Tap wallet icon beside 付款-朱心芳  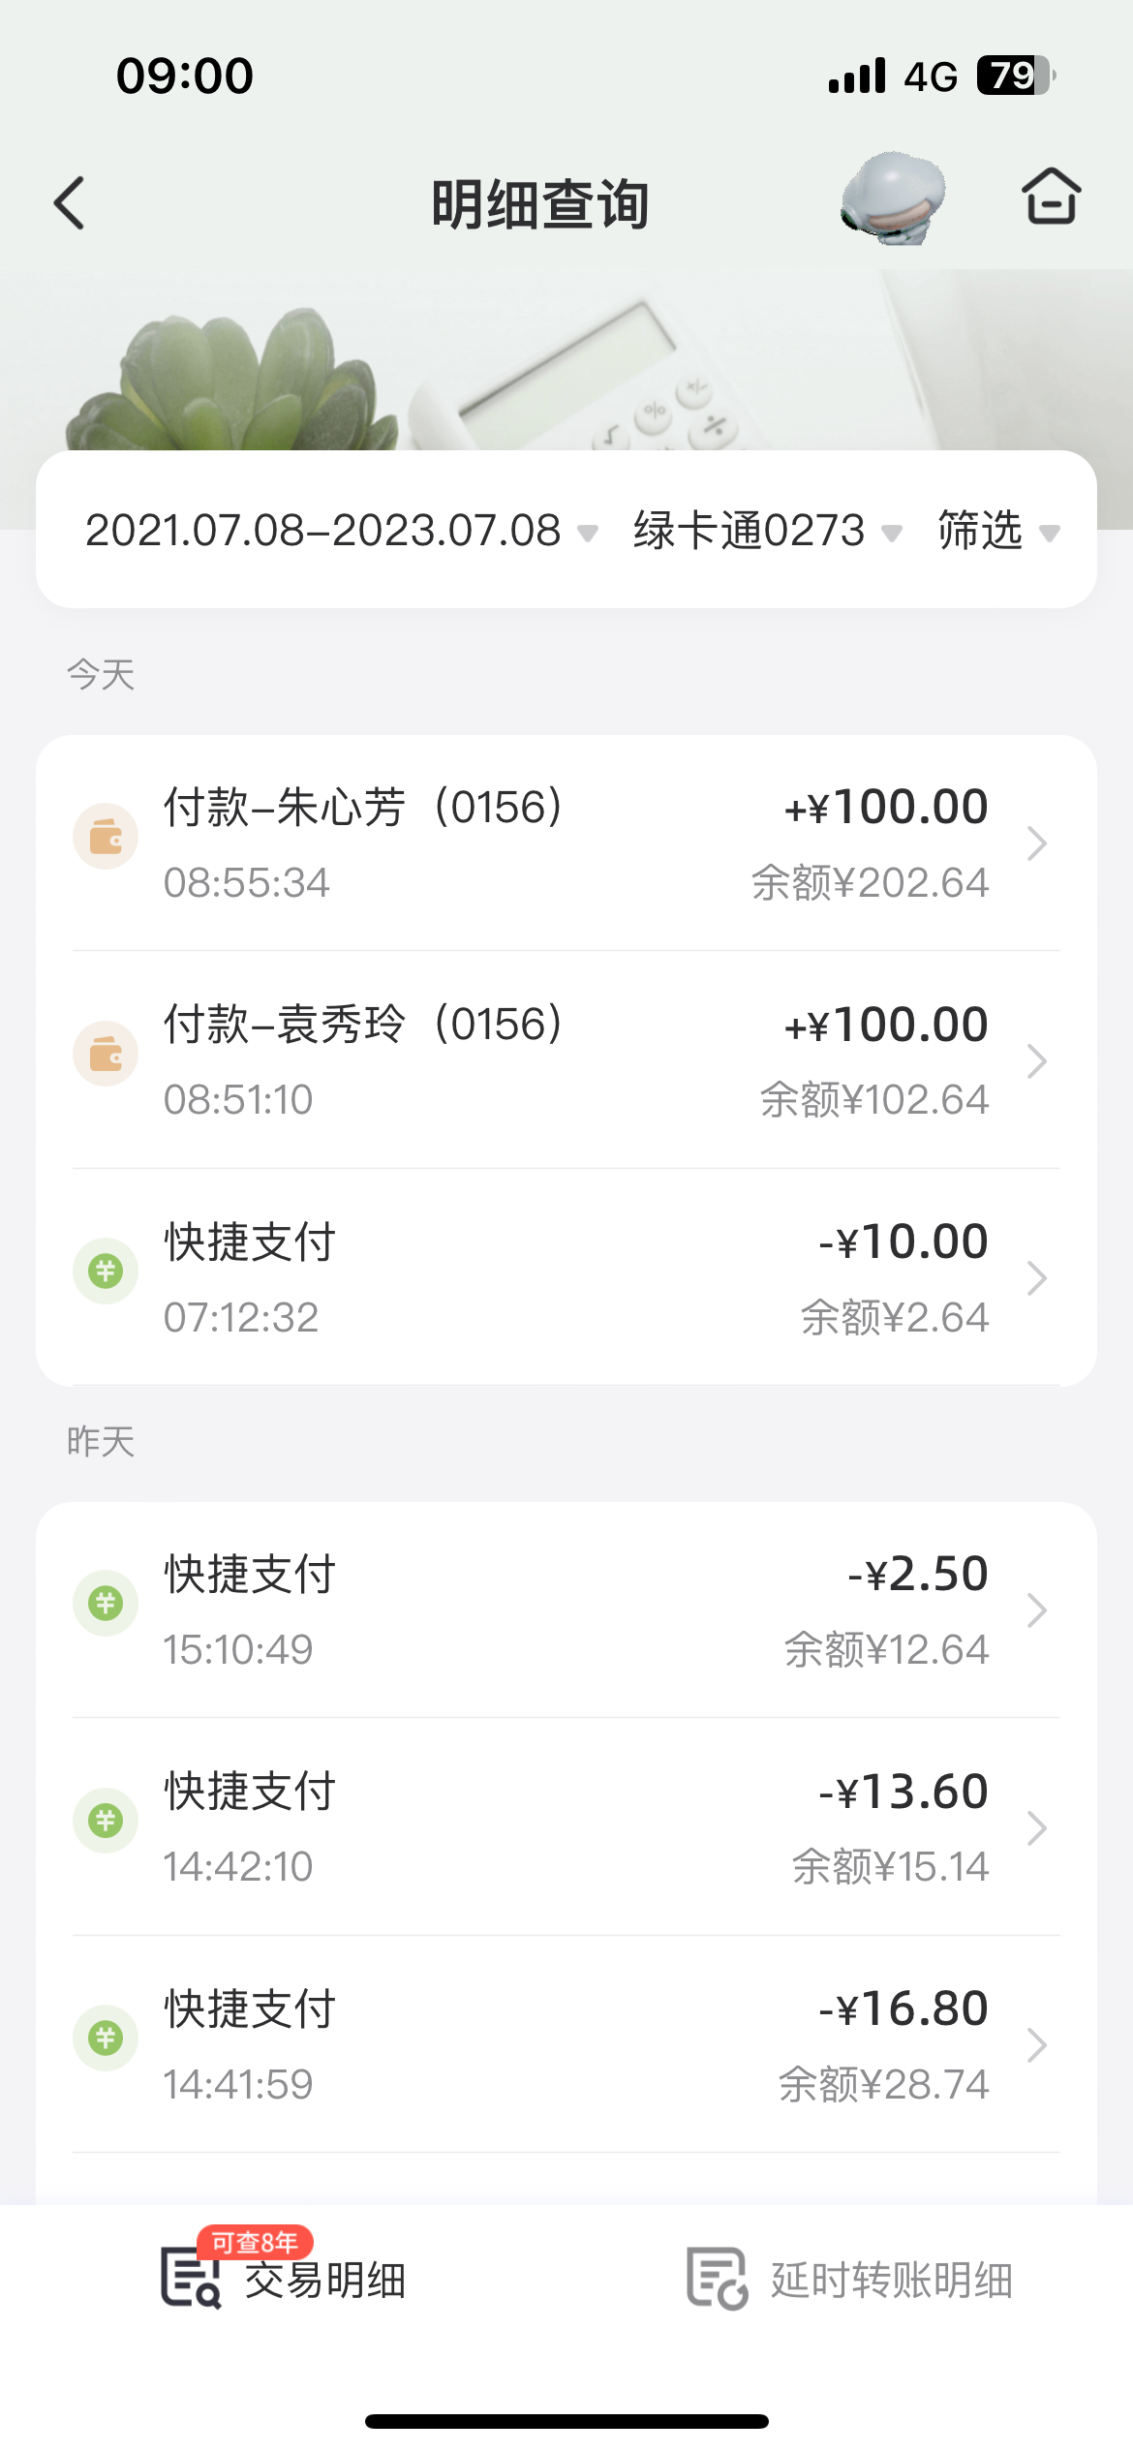pos(106,836)
